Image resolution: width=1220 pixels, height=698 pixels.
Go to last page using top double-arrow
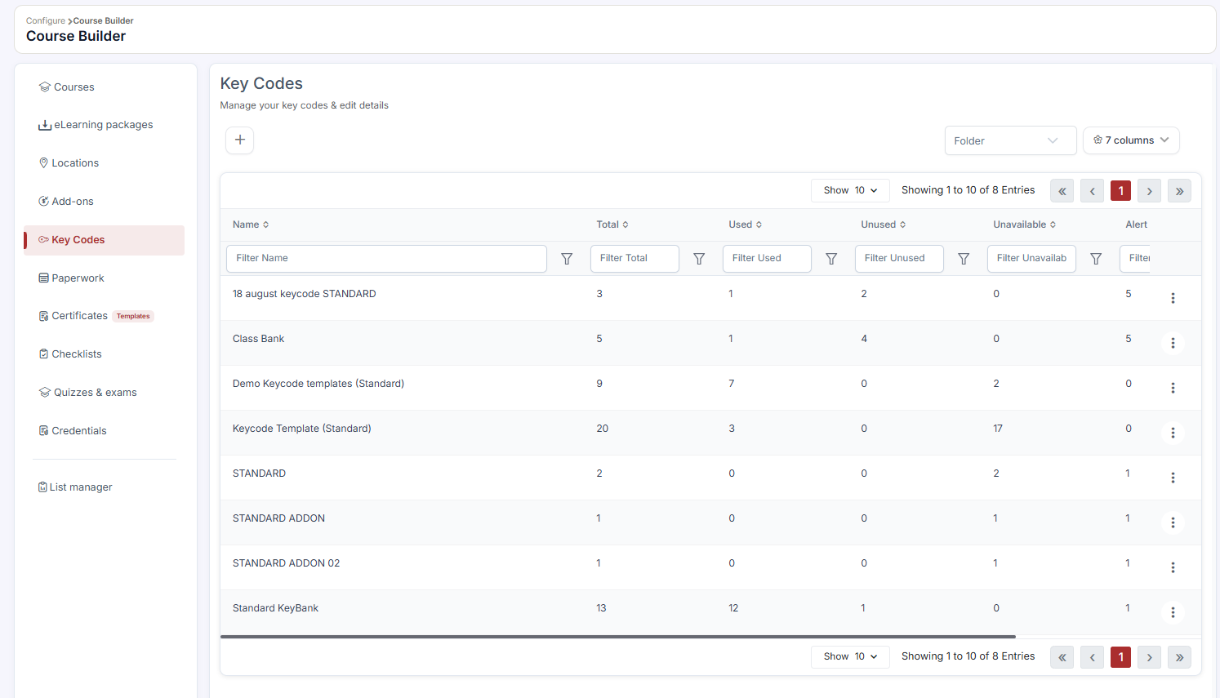[1179, 191]
